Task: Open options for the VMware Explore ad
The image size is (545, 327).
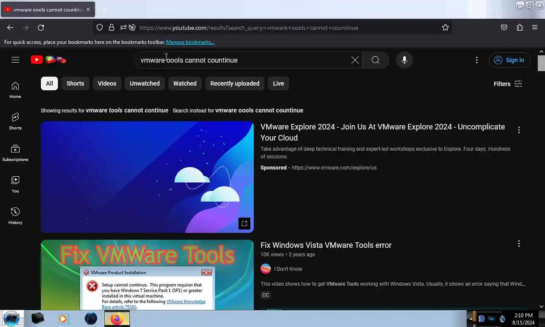Action: point(519,130)
